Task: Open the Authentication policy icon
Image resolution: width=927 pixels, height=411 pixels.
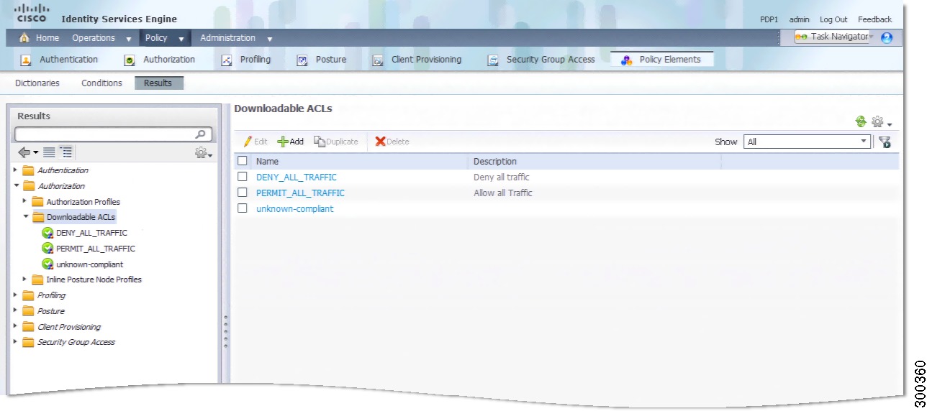Action: [x=26, y=60]
